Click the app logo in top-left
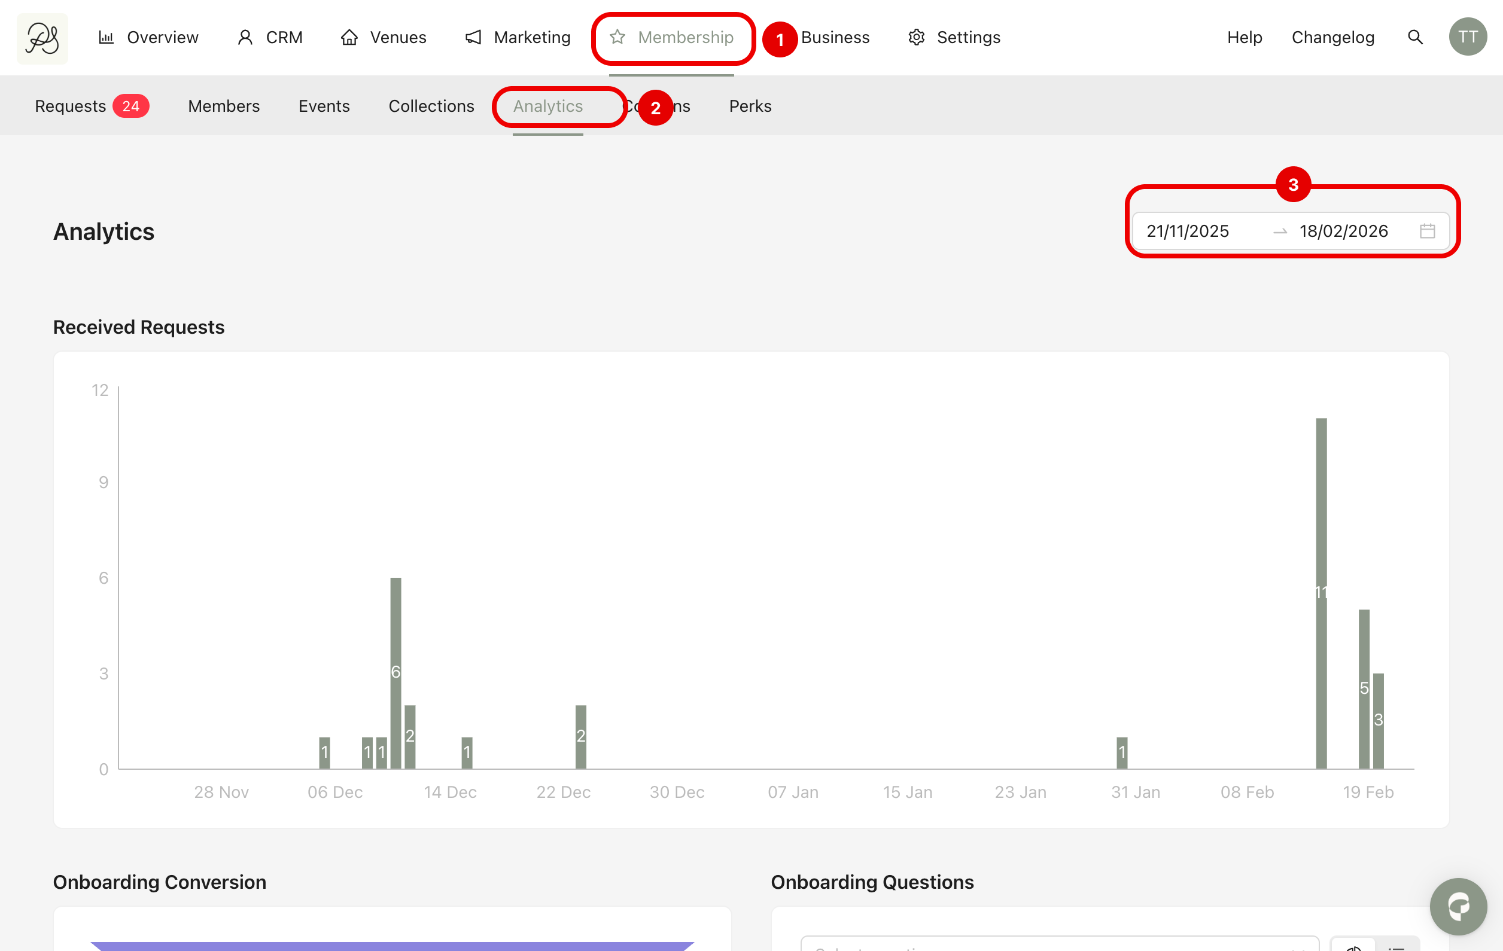 (x=42, y=38)
